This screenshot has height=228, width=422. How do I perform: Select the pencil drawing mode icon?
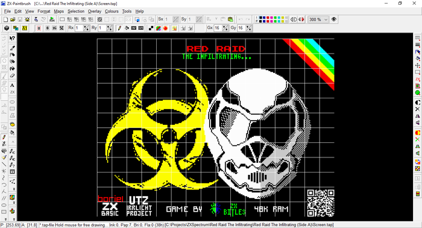[119, 28]
